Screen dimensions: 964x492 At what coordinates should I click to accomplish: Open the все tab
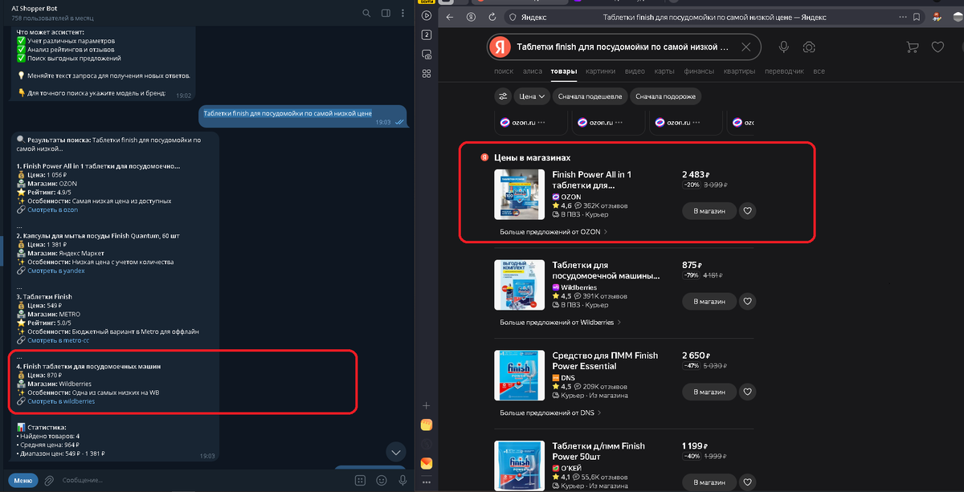819,71
